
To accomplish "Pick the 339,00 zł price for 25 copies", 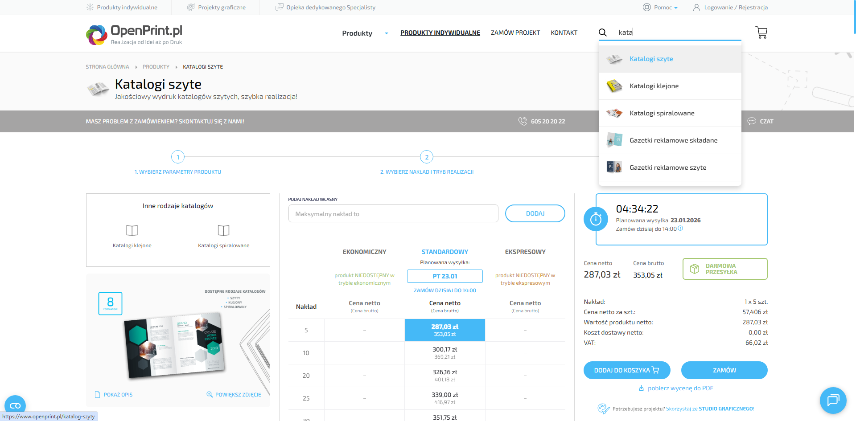I will 444,398.
